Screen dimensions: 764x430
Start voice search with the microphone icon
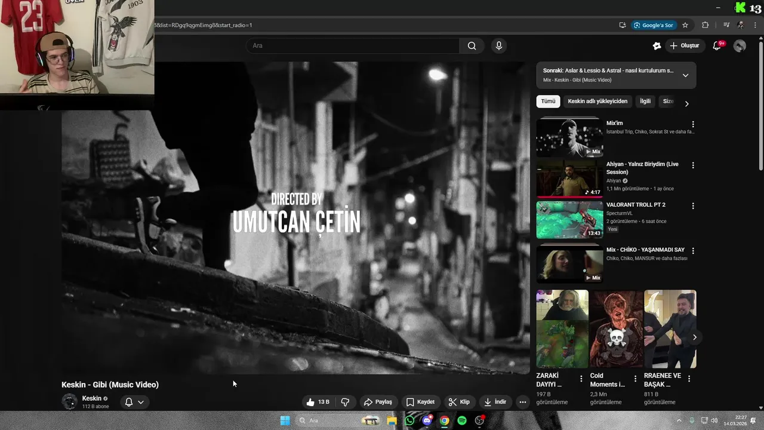pyautogui.click(x=499, y=46)
